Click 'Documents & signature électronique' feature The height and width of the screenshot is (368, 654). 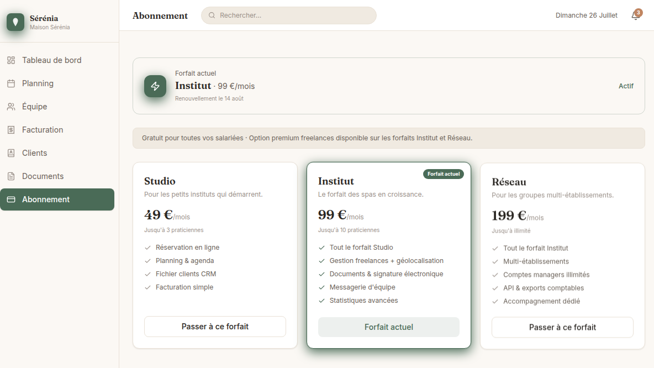(386, 274)
